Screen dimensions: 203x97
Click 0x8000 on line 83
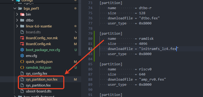tap(145, 54)
